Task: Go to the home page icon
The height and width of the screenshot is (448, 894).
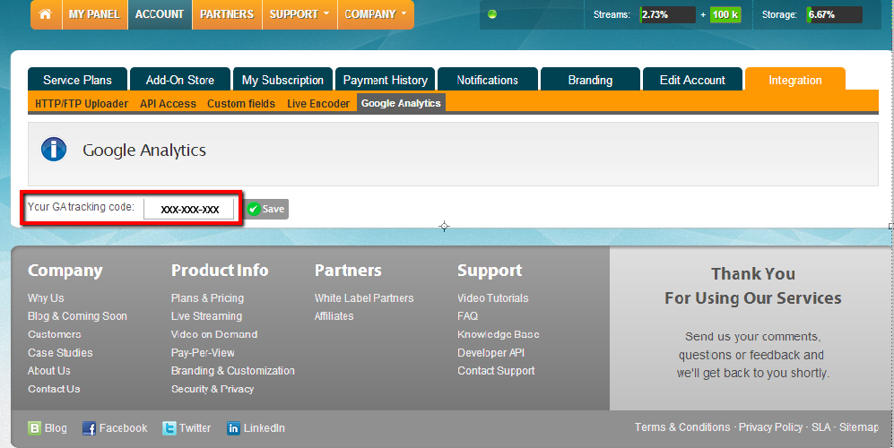Action: tap(45, 14)
